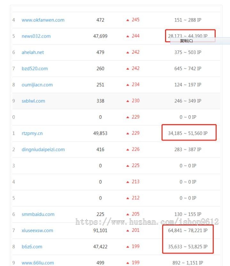Open the dingniudaipeizi.com site link
Viewport: 230px width, 266px height.
pyautogui.click(x=43, y=149)
